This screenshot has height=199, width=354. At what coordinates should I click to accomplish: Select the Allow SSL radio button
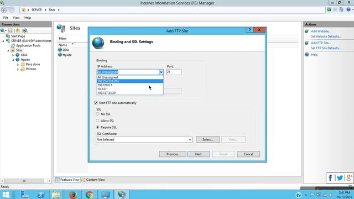point(97,121)
